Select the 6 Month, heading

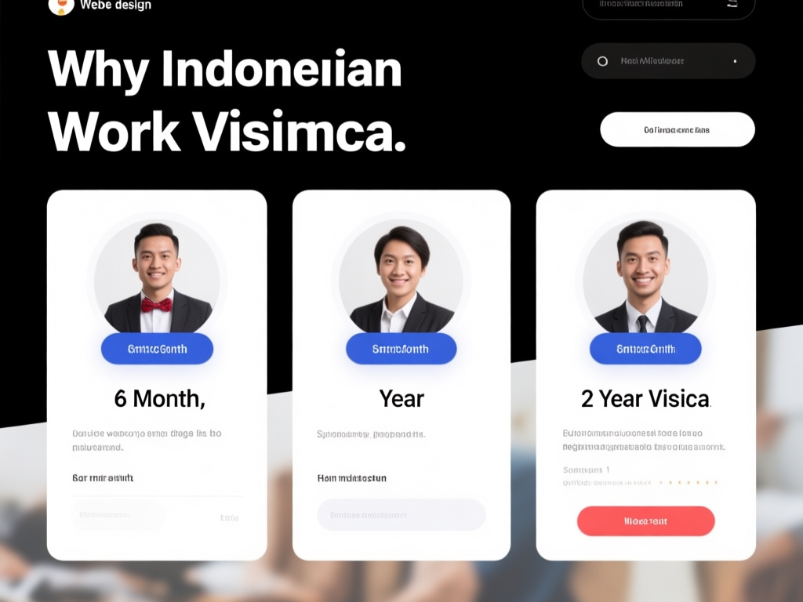(159, 399)
